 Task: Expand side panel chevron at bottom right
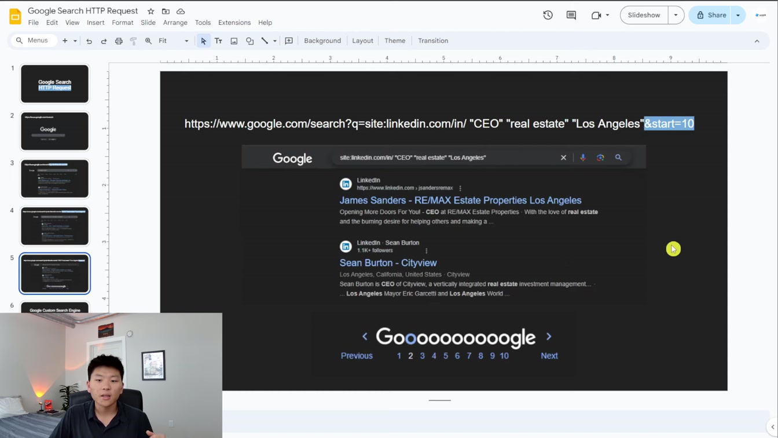(x=772, y=427)
